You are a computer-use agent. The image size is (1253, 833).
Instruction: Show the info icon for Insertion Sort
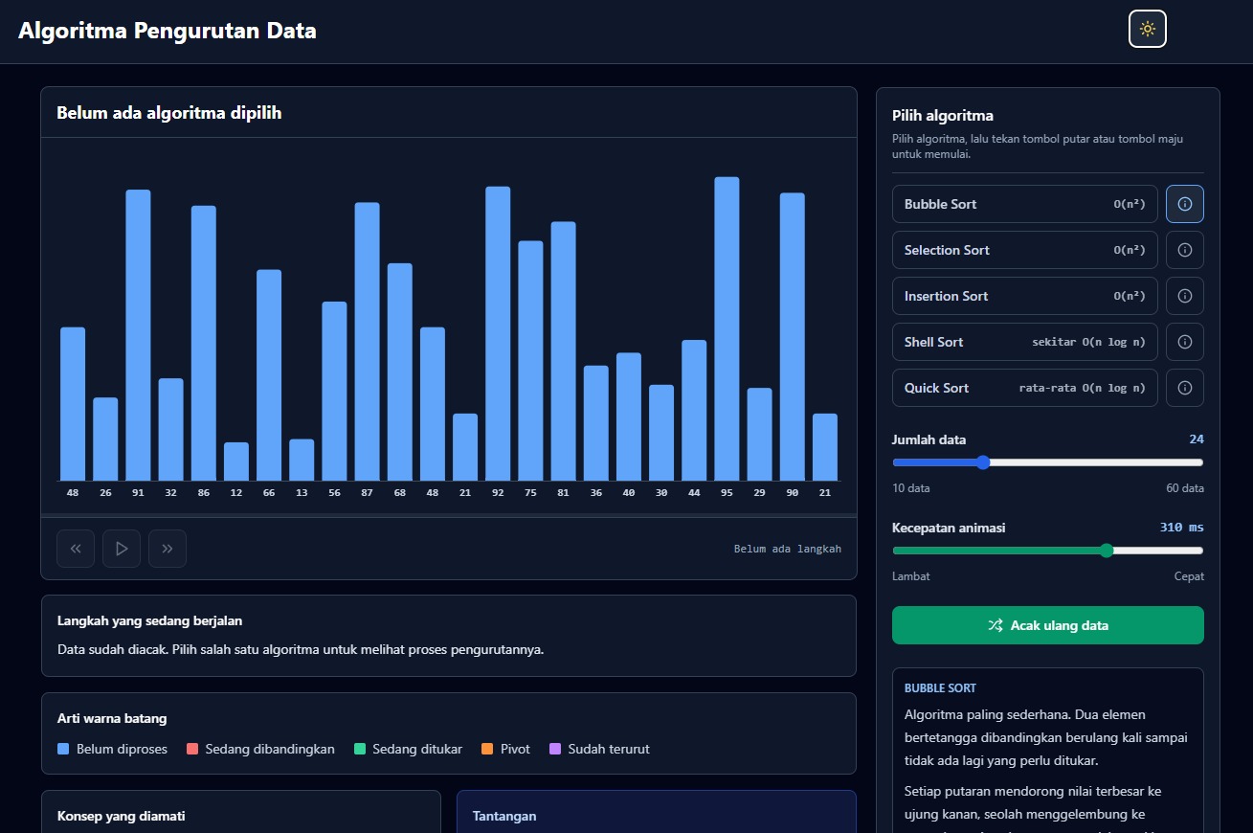(1185, 296)
